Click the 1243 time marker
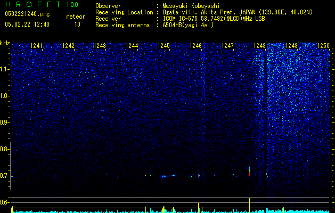 coord(100,46)
